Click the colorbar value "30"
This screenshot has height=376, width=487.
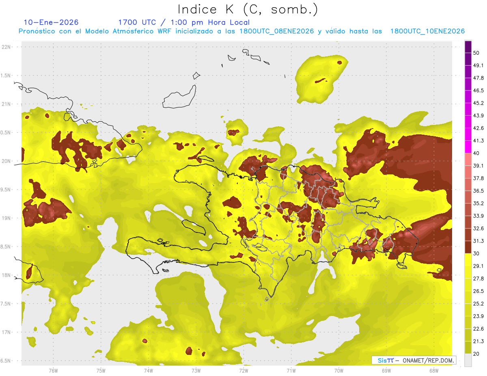476,254
